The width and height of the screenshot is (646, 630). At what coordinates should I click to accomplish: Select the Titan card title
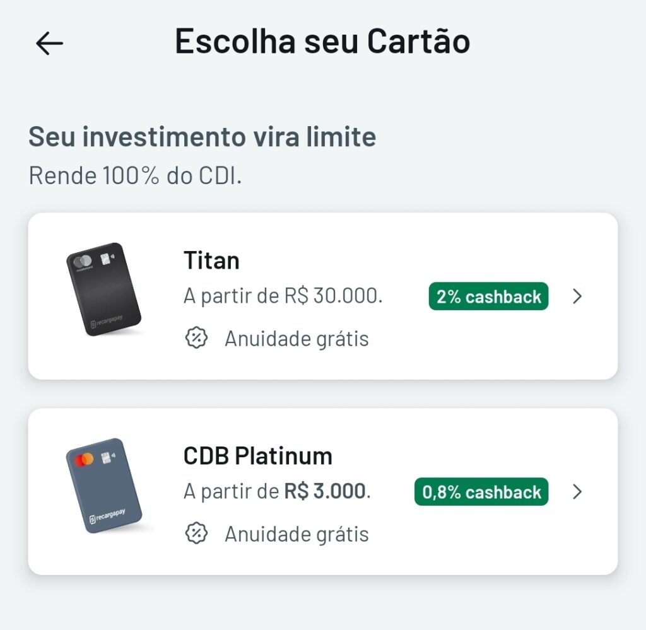[x=211, y=260]
